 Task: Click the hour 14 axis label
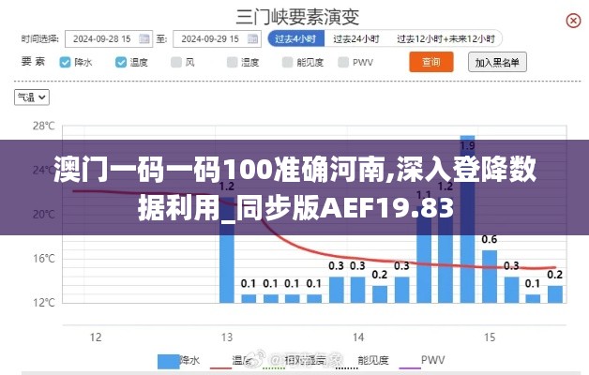[358, 337]
